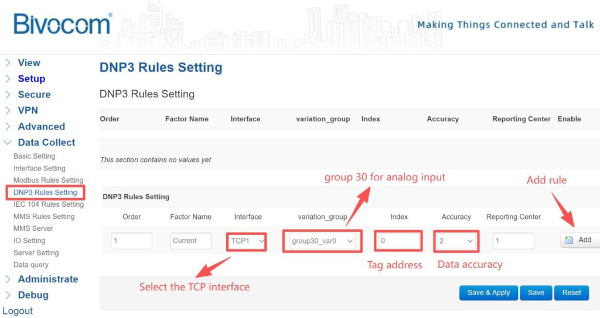
Task: Collapse the Data Collect section
Action: pos(46,142)
